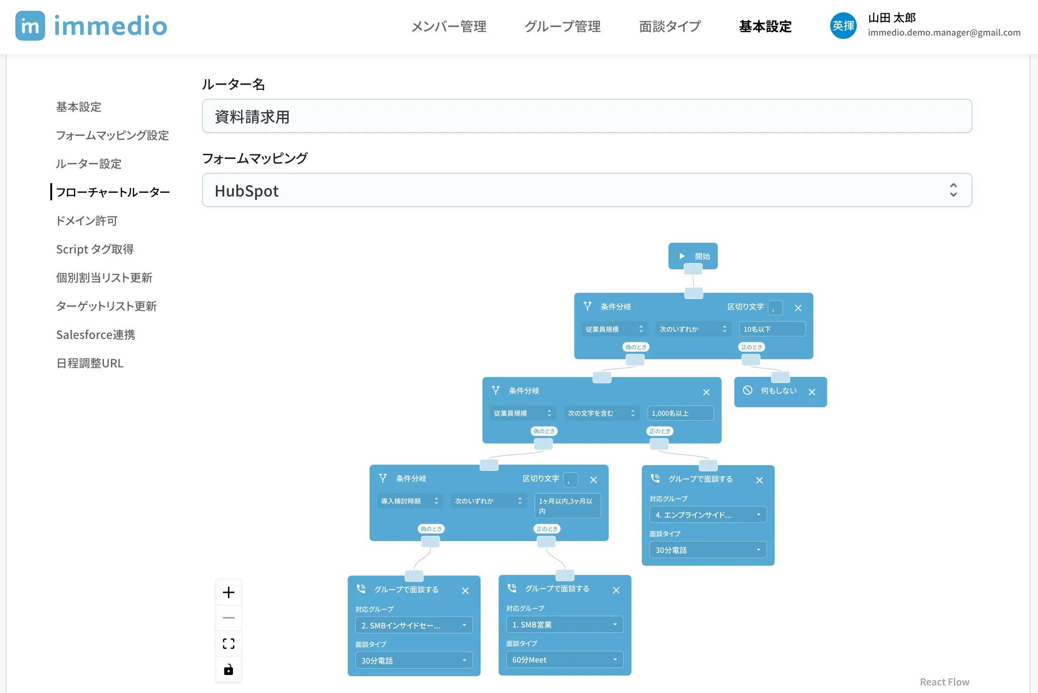Switch to the 面談タイプ tab
This screenshot has height=693, width=1038.
coord(669,27)
